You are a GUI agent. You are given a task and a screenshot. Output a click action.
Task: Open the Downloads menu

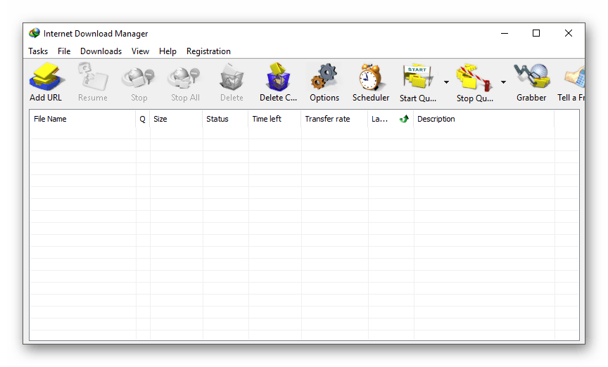(x=101, y=51)
